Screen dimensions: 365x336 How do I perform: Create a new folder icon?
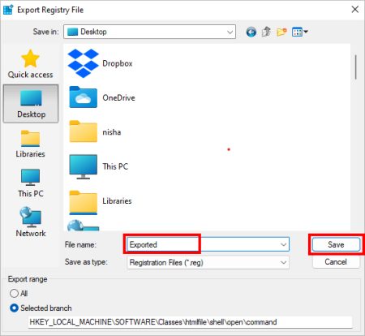coord(281,32)
